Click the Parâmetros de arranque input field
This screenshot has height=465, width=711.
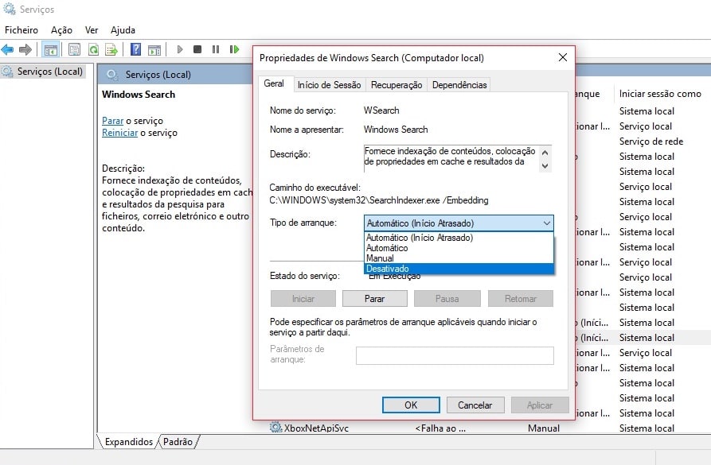tap(455, 355)
